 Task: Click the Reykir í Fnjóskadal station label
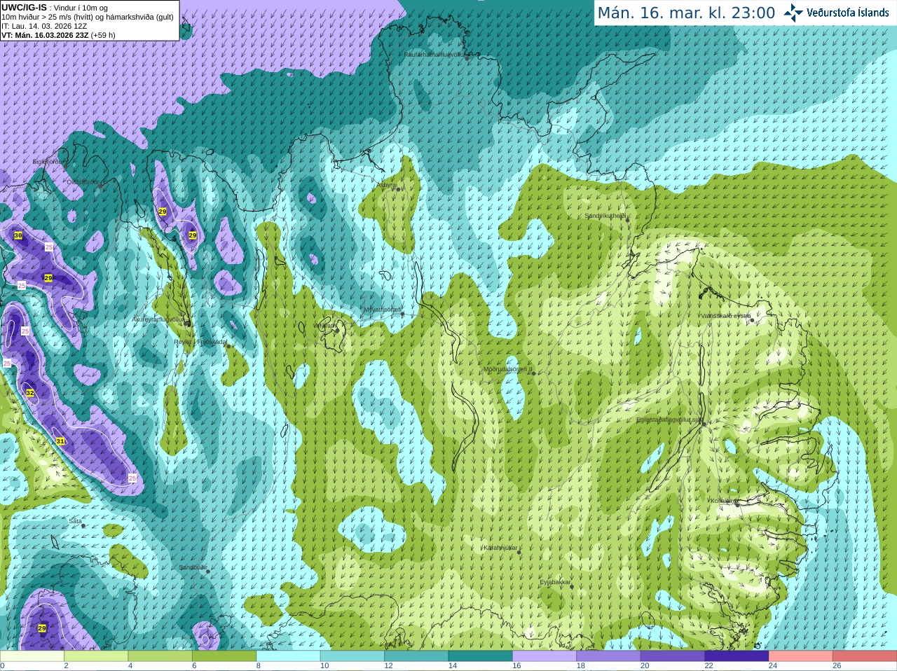[200, 342]
